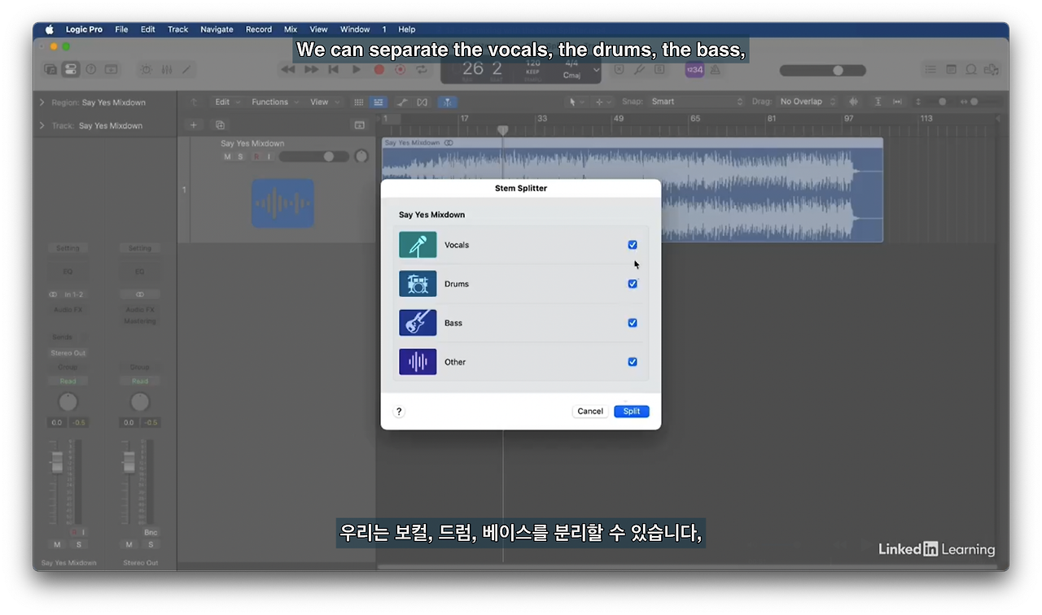Screen dimensions: 1042x615
Task: Click the Vocals microphone stem icon
Action: click(x=418, y=245)
